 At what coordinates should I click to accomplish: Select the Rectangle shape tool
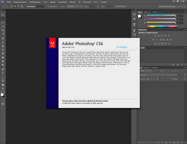tap(3, 81)
